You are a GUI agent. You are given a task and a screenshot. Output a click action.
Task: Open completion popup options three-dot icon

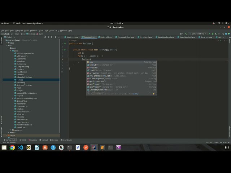(156, 94)
